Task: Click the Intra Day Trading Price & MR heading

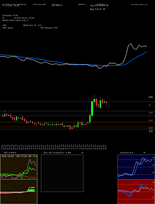Action: click(x=57, y=153)
